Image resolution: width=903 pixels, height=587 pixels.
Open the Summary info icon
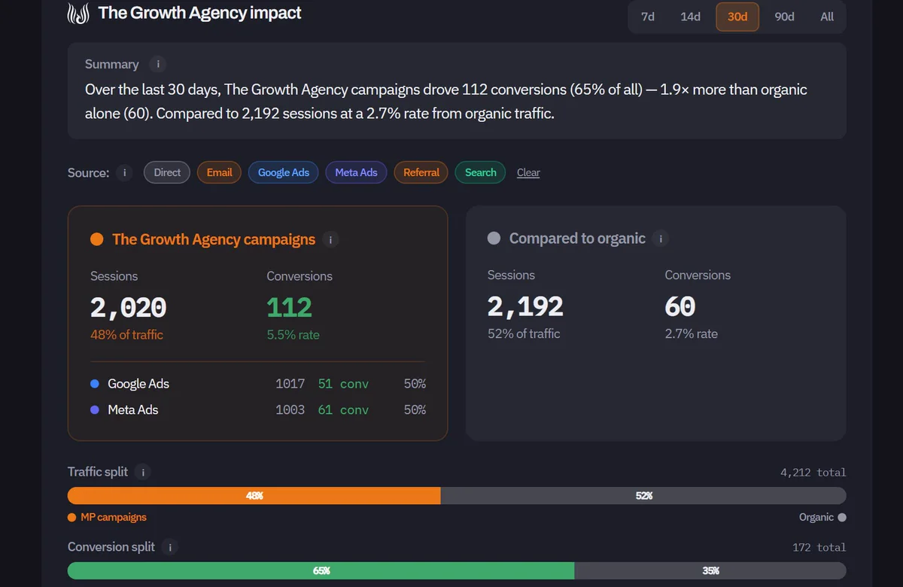coord(157,64)
